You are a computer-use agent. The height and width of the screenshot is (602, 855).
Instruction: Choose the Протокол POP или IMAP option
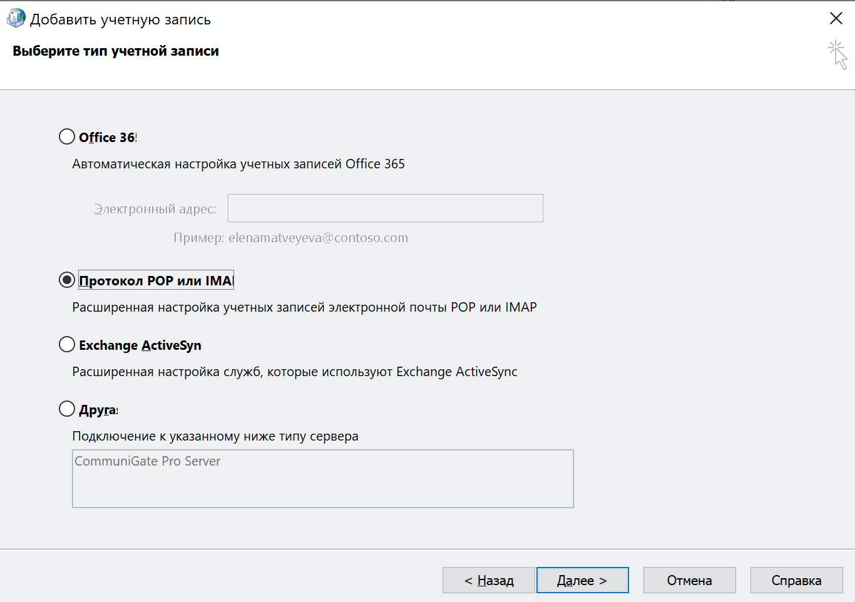tap(67, 280)
